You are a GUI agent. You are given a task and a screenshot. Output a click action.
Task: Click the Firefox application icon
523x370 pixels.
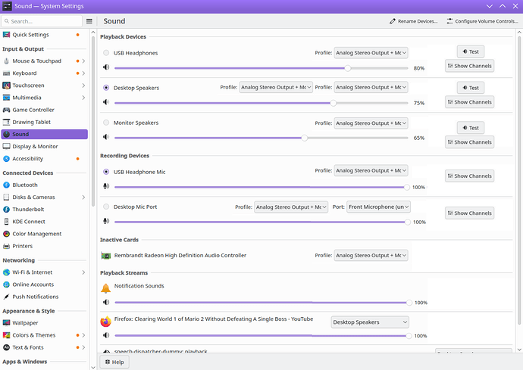(105, 322)
